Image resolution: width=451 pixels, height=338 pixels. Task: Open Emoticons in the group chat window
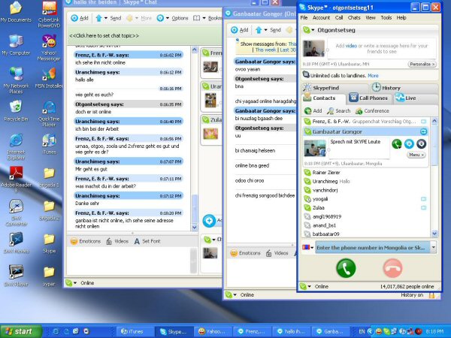coord(86,241)
